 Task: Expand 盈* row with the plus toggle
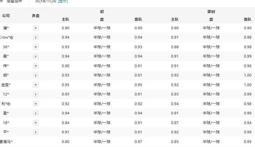(36, 113)
